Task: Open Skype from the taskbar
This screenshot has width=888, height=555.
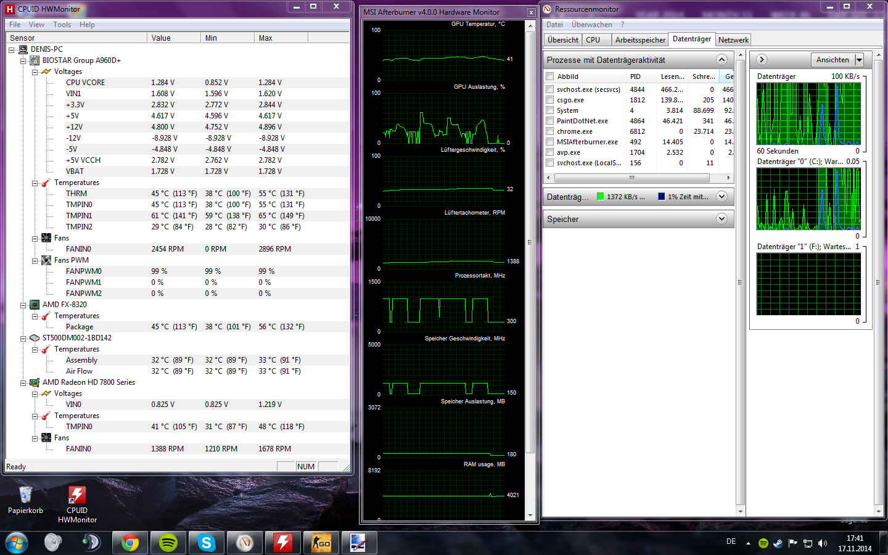Action: [207, 543]
